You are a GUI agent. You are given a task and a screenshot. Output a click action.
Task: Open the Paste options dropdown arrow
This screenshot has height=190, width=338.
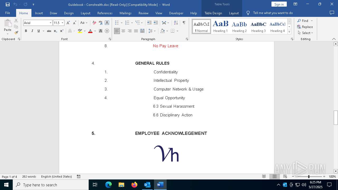pos(8,34)
